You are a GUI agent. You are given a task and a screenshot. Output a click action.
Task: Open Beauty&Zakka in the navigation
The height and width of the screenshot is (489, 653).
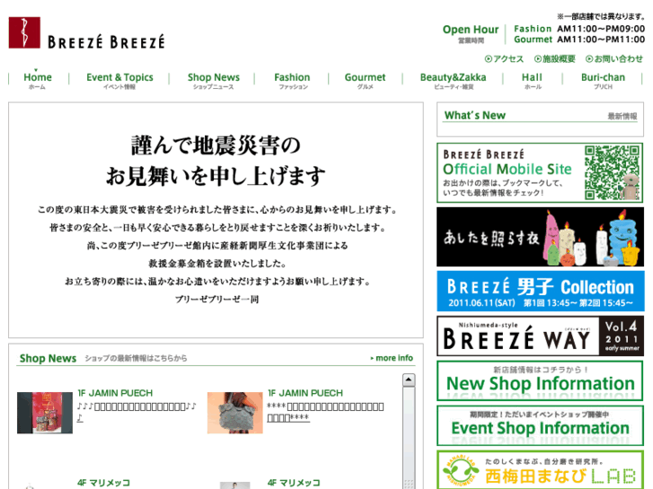(453, 80)
